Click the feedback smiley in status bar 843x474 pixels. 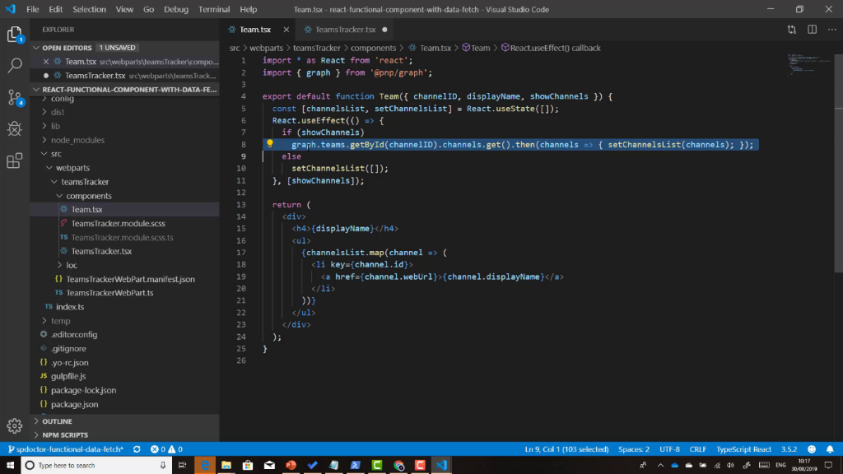[x=811, y=449]
